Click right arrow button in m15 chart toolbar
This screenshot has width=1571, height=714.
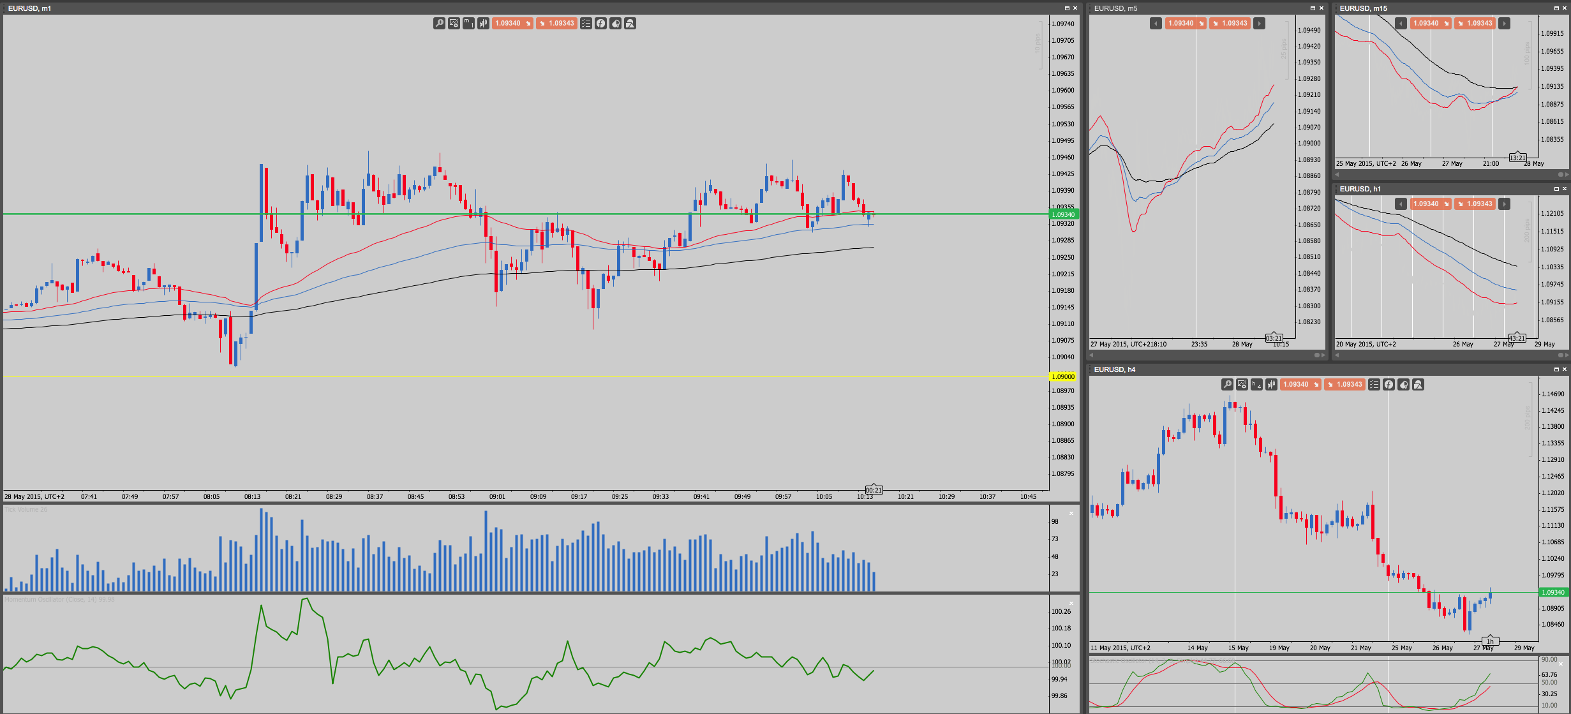pyautogui.click(x=1504, y=24)
